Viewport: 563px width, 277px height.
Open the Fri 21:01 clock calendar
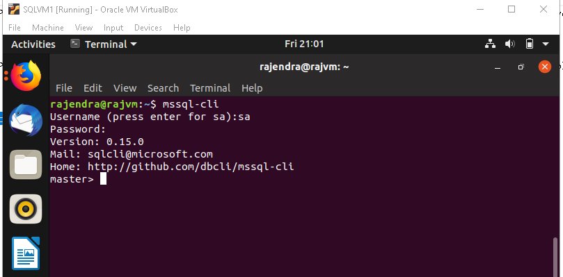coord(304,44)
